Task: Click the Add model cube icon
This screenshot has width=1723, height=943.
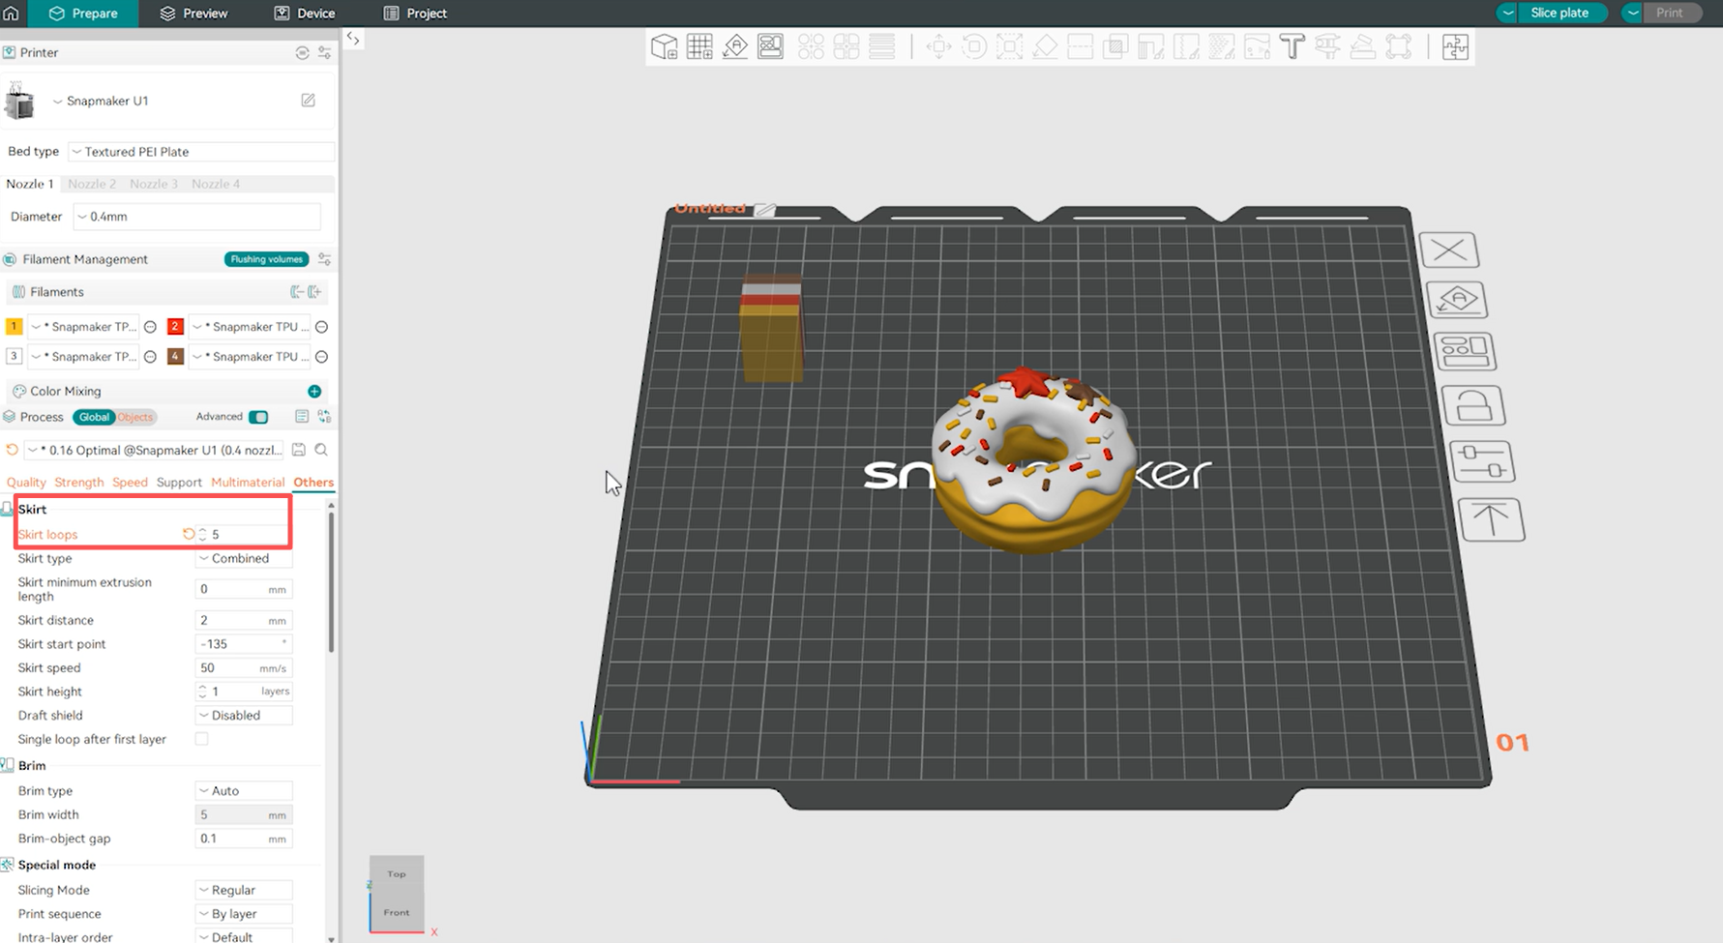Action: (664, 46)
